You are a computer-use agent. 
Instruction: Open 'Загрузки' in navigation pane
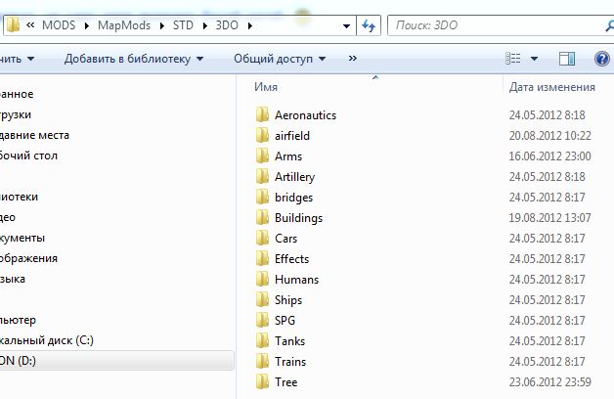pos(16,114)
